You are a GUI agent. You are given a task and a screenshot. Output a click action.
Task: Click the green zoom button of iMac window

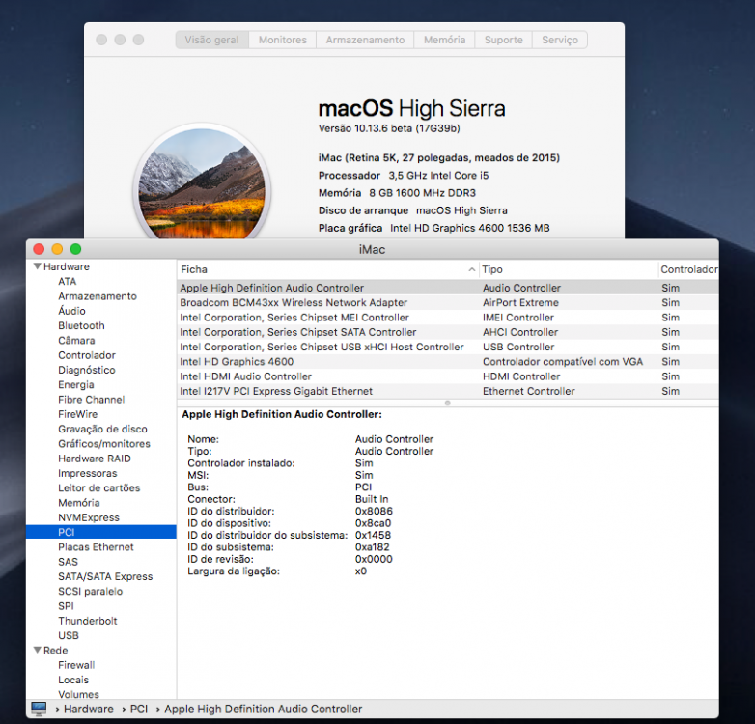click(75, 249)
